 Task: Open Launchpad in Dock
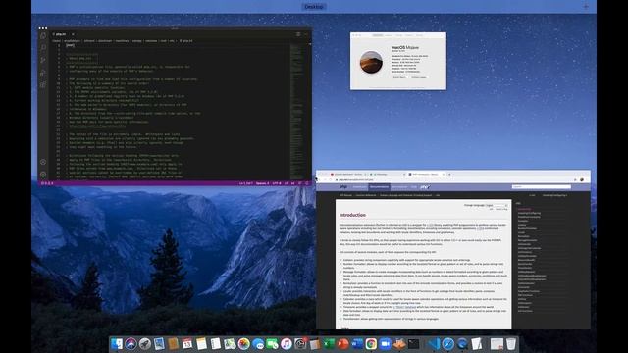point(145,344)
